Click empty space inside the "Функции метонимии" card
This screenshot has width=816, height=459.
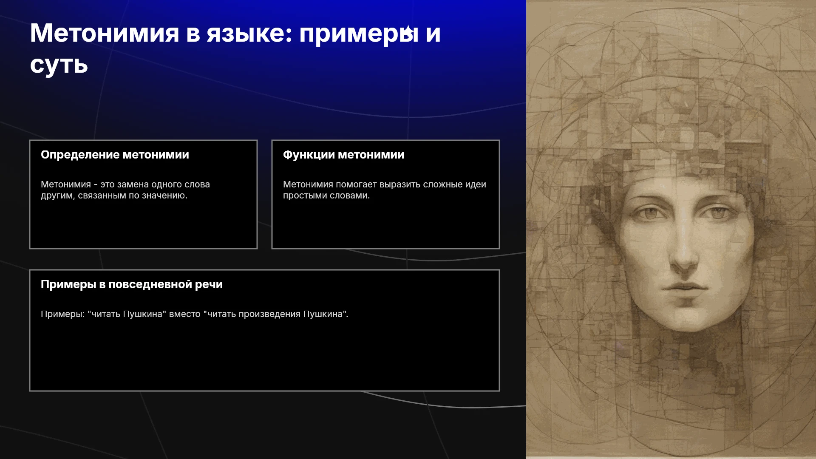(385, 225)
